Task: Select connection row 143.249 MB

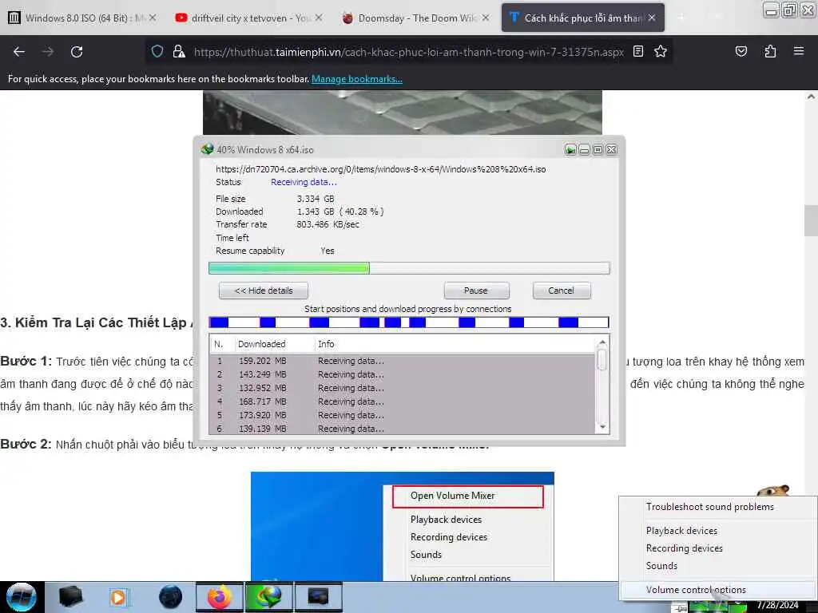Action: [x=402, y=375]
